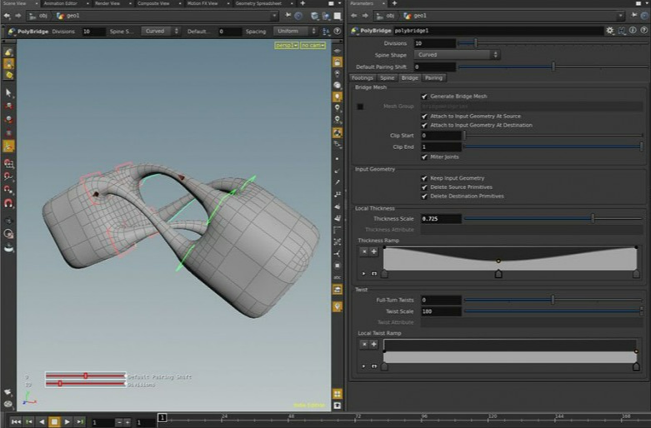Click the Clip Start input field
651x428 pixels.
coord(440,135)
